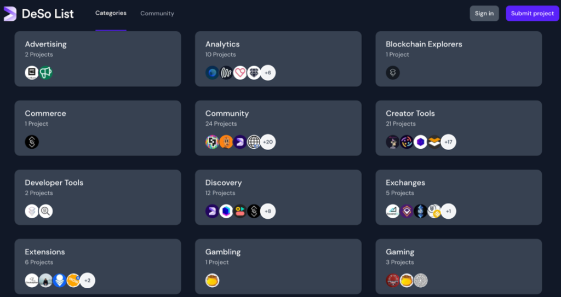The width and height of the screenshot is (561, 297).
Task: Open the Creator Tools category title
Action: [x=410, y=113]
